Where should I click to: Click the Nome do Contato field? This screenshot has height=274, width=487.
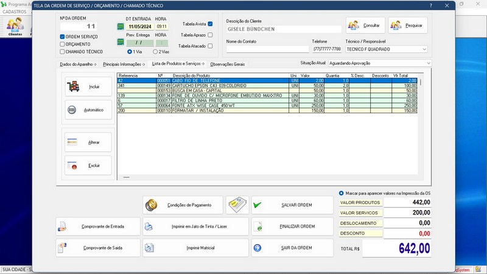click(267, 49)
